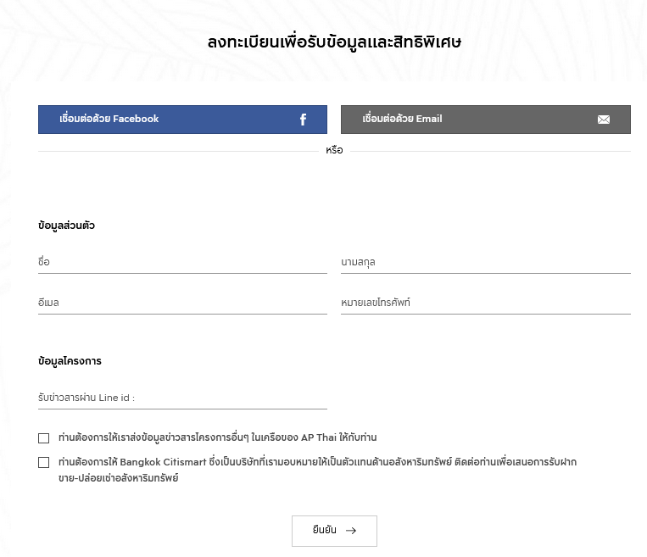
Task: Click the ข้อมูลส่วนตัว section heading
Action: (66, 226)
